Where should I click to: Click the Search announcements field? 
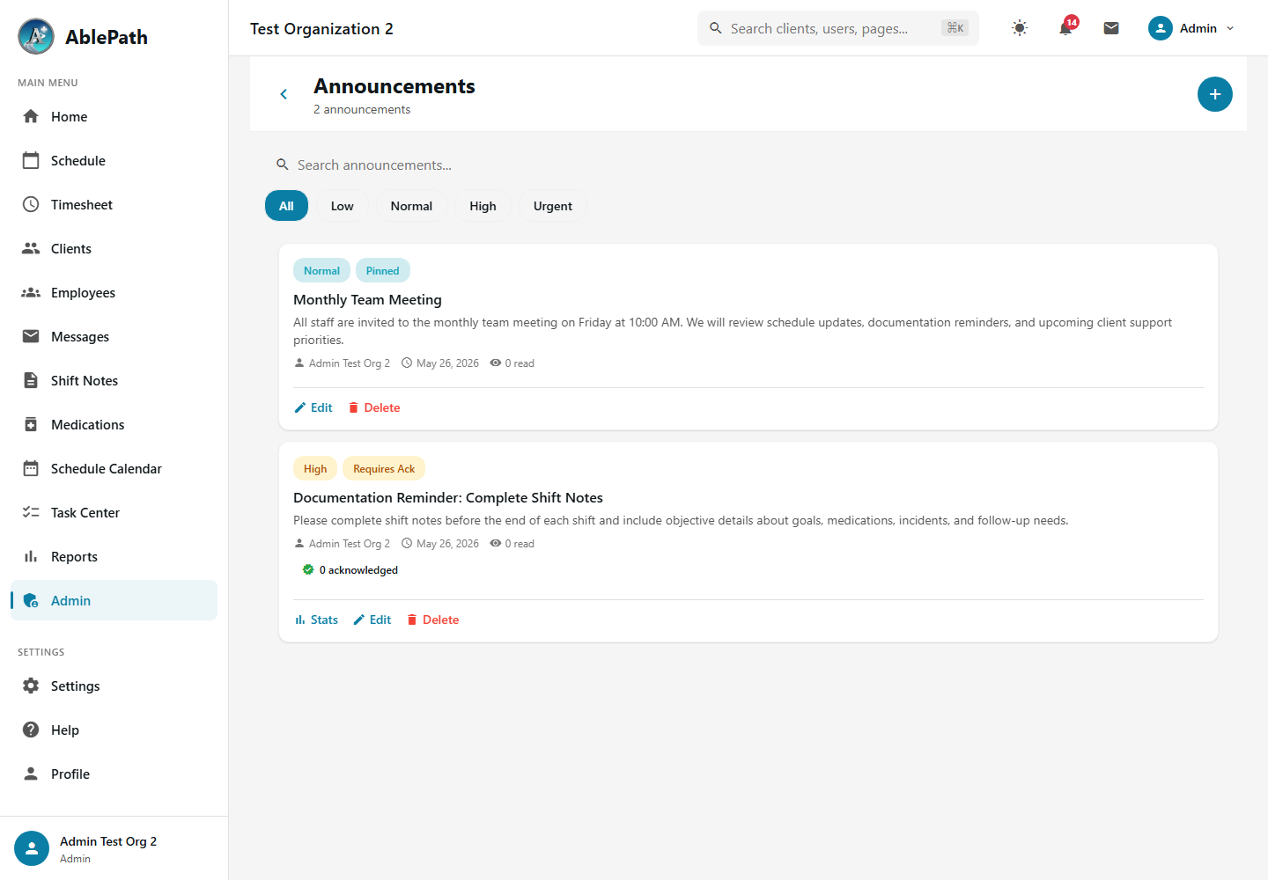747,165
